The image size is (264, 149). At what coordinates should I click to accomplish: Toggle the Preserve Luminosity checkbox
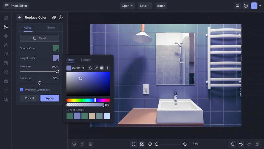[x=22, y=90]
